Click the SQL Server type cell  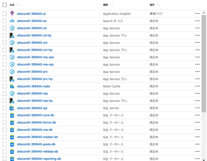(111, 108)
